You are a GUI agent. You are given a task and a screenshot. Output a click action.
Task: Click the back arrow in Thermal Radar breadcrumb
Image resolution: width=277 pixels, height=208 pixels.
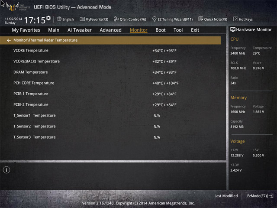coord(9,40)
